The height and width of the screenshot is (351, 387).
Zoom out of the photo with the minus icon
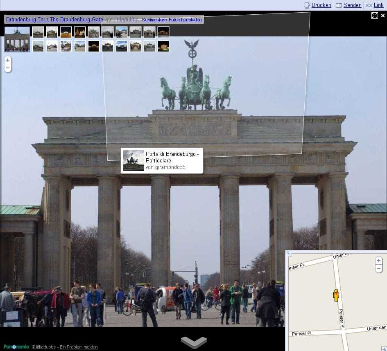pos(8,68)
